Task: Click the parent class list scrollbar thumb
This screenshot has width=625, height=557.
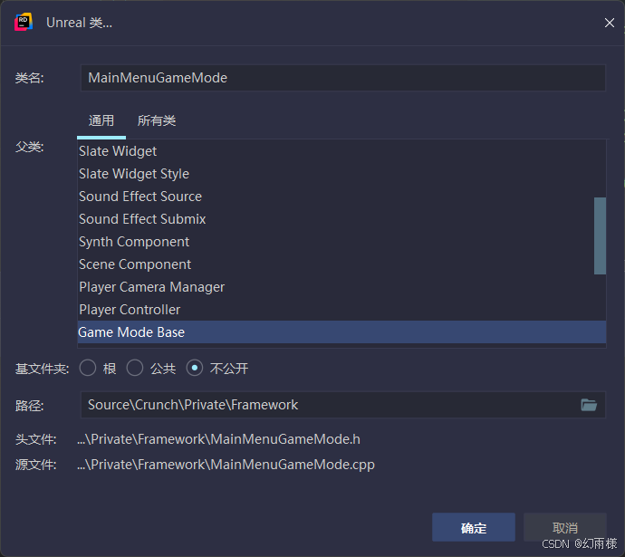Action: click(600, 235)
